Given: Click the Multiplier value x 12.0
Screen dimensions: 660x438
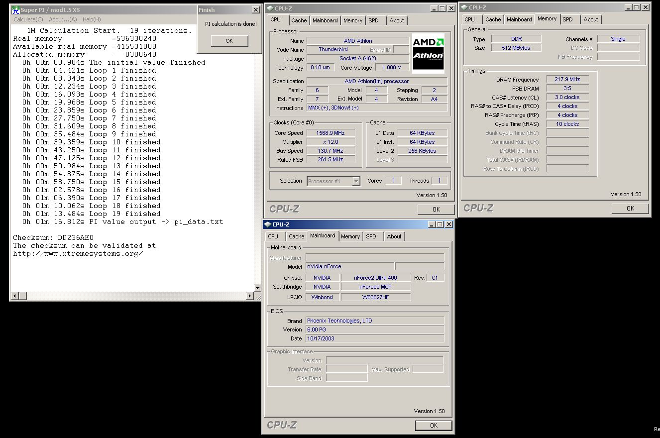Looking at the screenshot, I should tap(330, 142).
